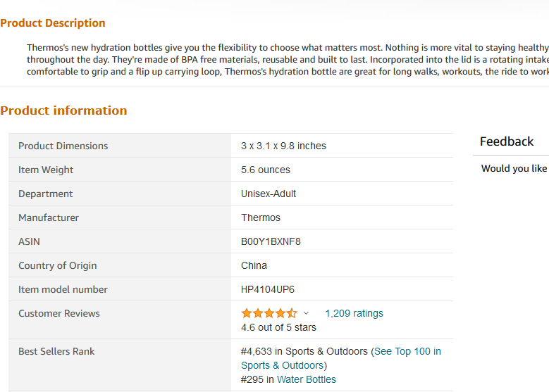Open the Water Bottles category link
The image size is (549, 392).
[307, 379]
